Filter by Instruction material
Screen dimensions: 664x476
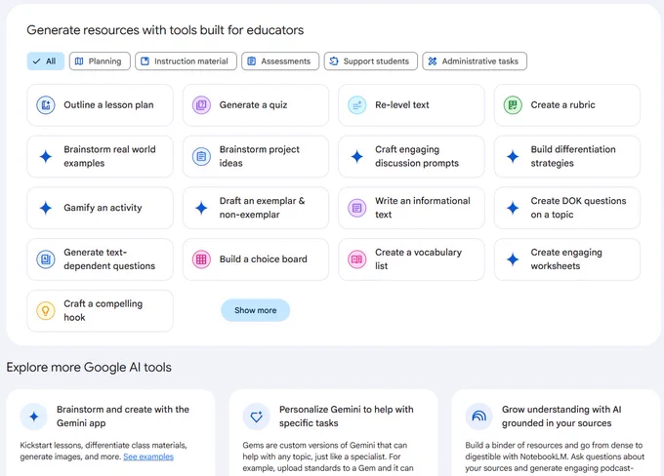coord(186,61)
